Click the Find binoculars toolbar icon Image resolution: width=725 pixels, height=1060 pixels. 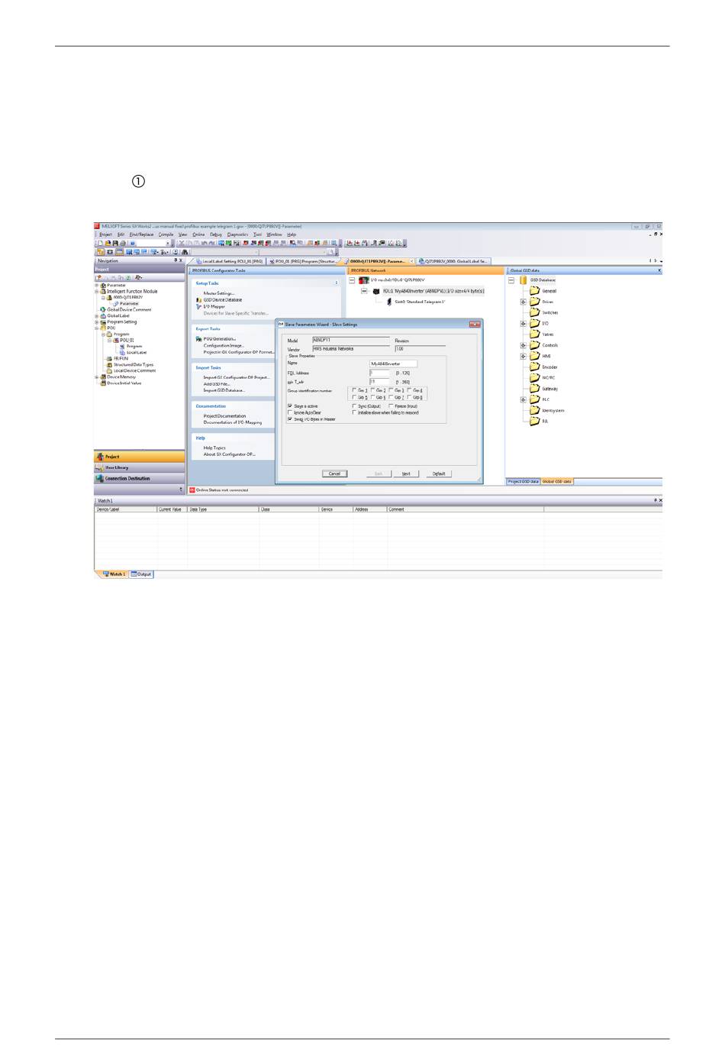pos(185,252)
